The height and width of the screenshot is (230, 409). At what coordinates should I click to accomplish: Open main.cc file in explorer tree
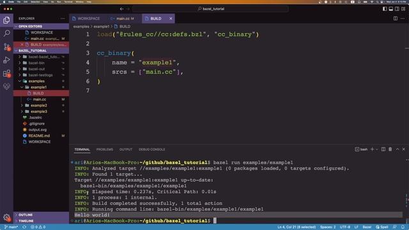pyautogui.click(x=41, y=100)
